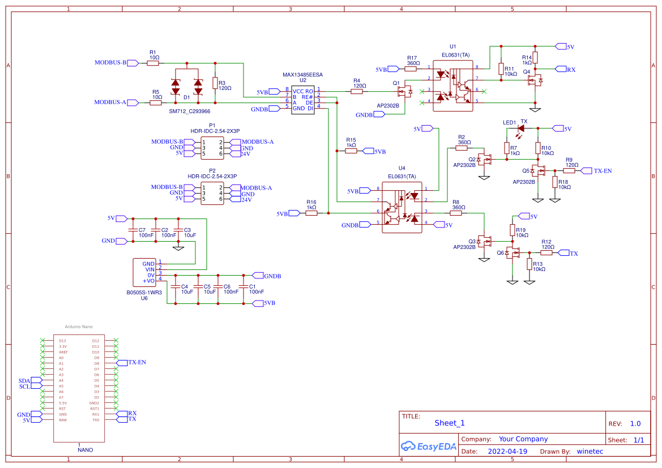Click the no-connect marker on GND2 pin
662x468 pixels.
(x=116, y=402)
